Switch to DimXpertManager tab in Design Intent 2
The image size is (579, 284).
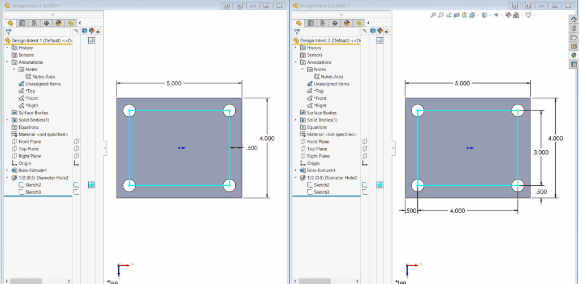(335, 23)
